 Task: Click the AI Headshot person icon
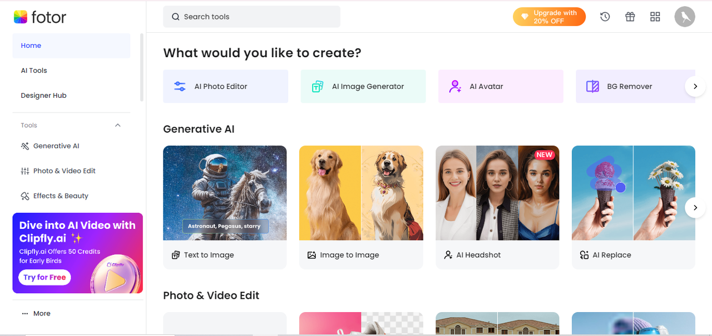pos(448,255)
